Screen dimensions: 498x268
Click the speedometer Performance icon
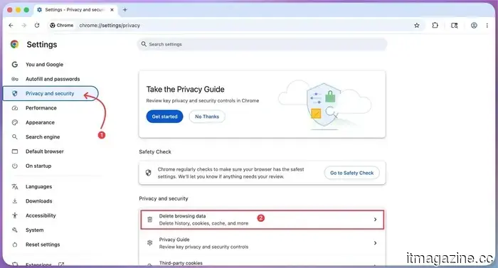15,108
